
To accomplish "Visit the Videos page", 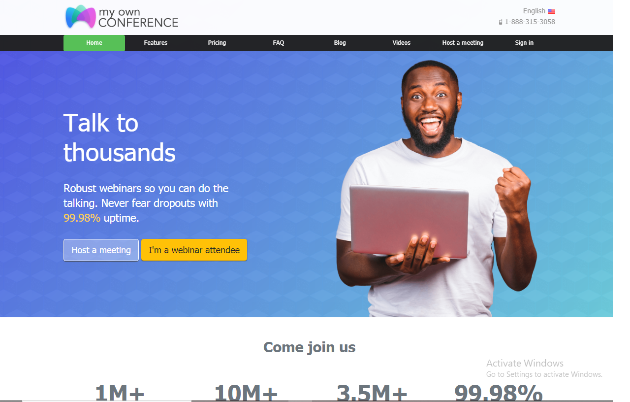I will [x=402, y=43].
